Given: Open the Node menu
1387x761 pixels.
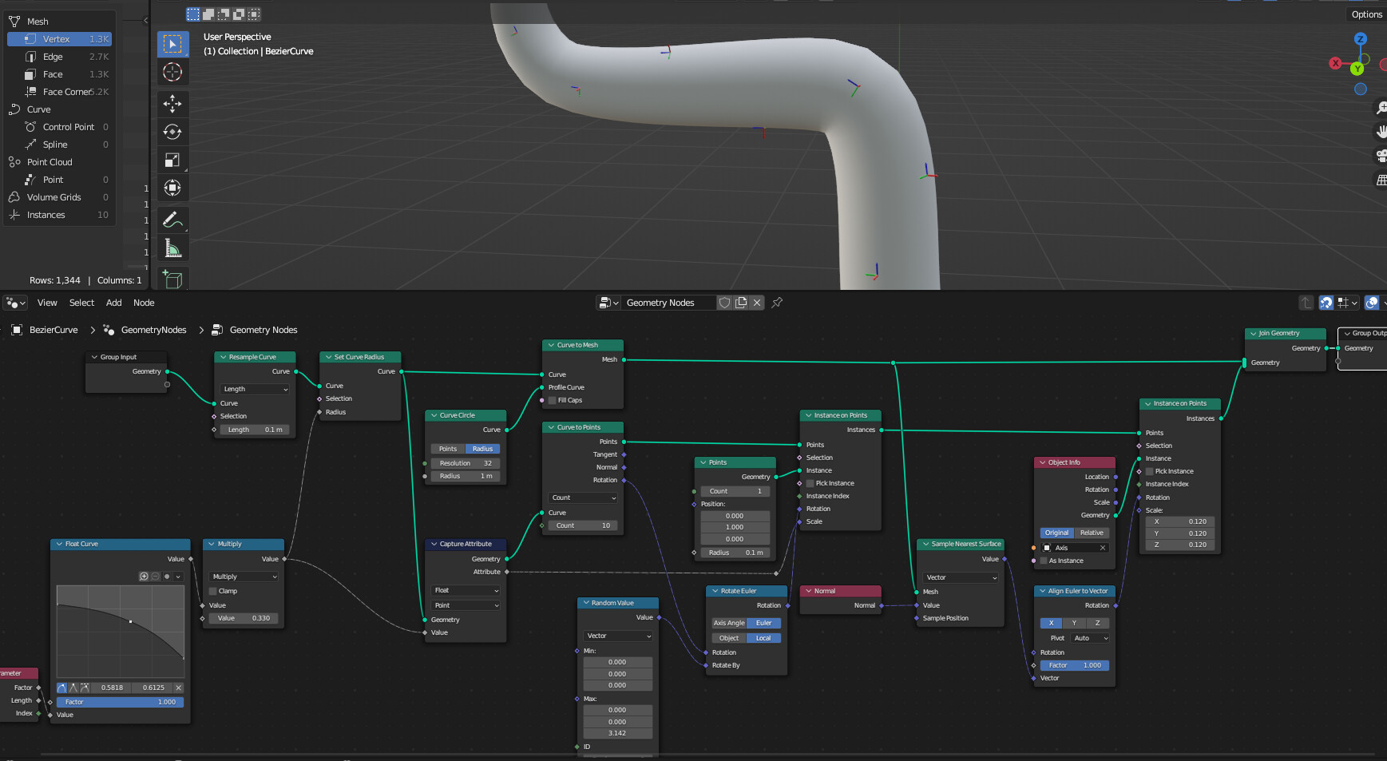Looking at the screenshot, I should click(x=144, y=303).
